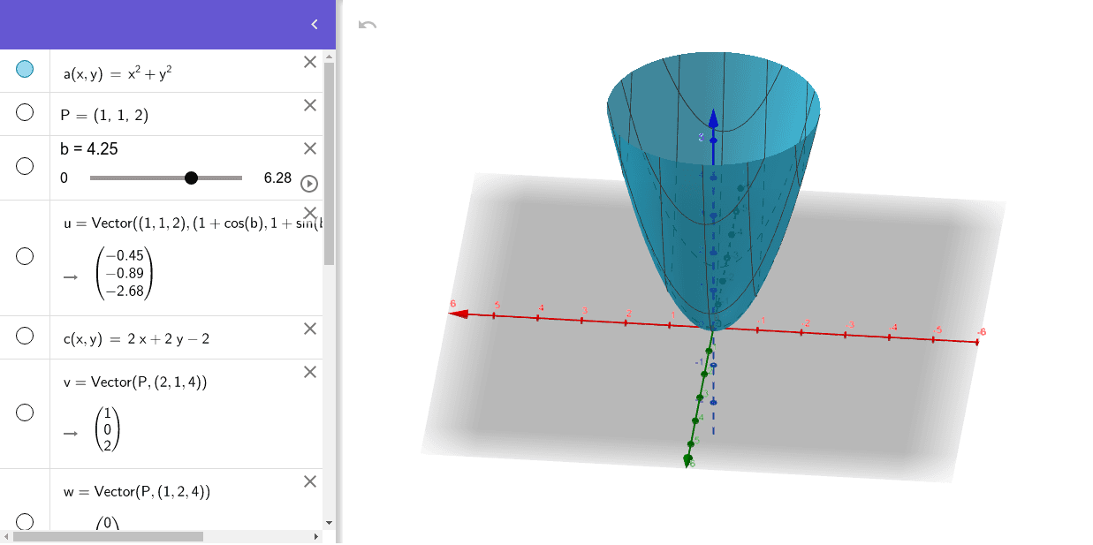Toggle visibility of slider object b

tap(25, 165)
